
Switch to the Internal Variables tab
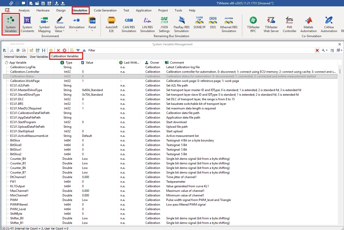(15, 57)
